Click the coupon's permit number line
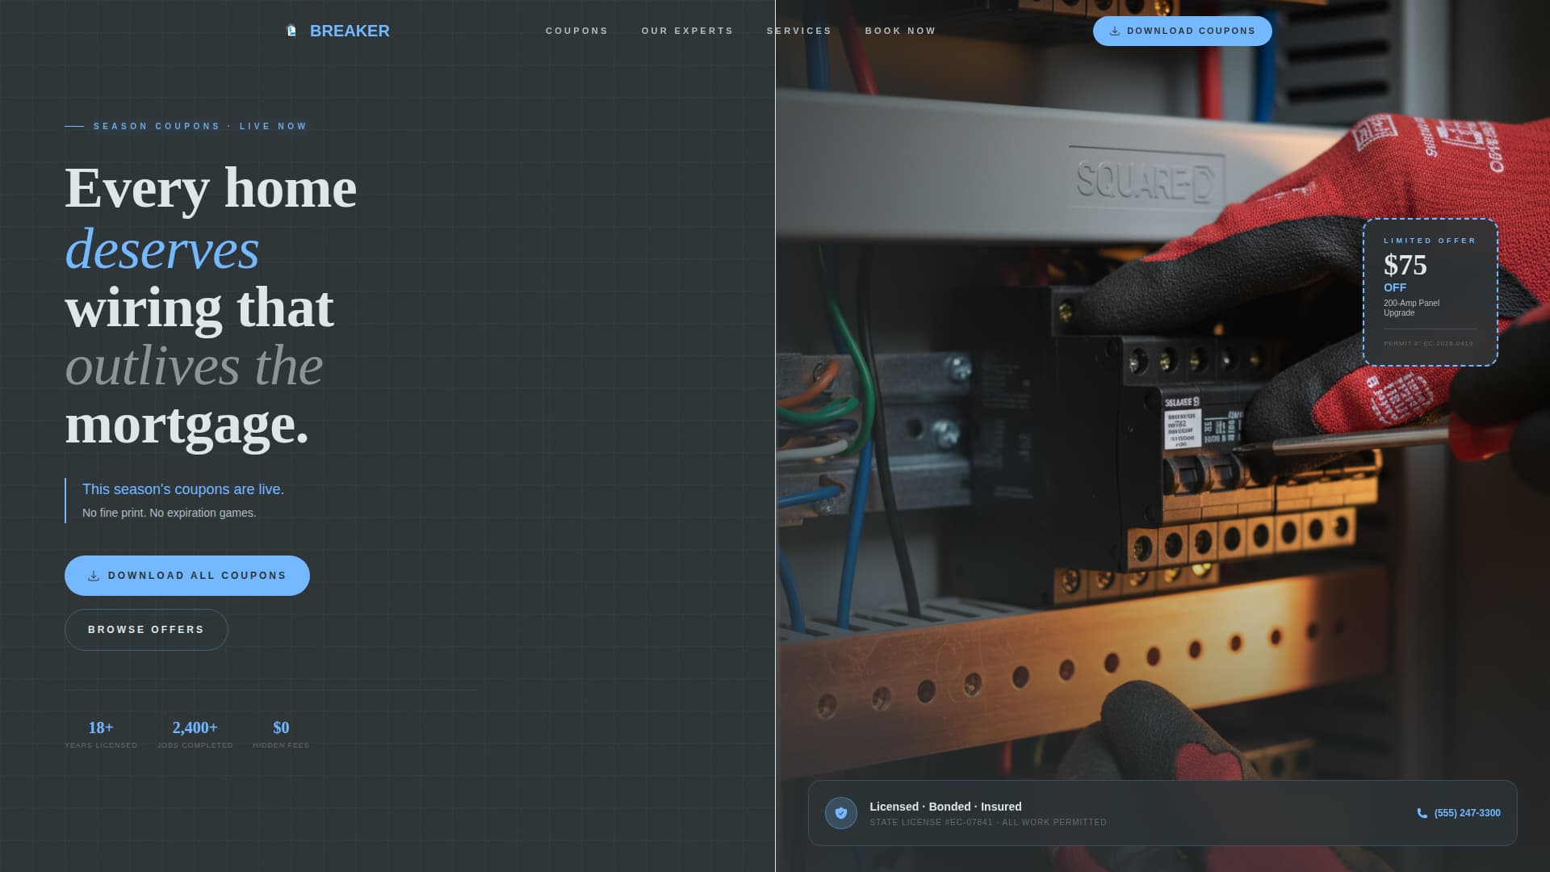 pos(1428,343)
